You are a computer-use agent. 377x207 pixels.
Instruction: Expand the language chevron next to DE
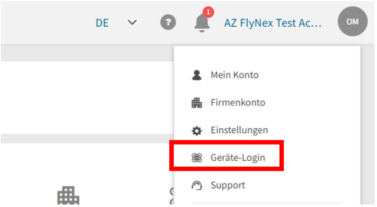[x=132, y=23]
